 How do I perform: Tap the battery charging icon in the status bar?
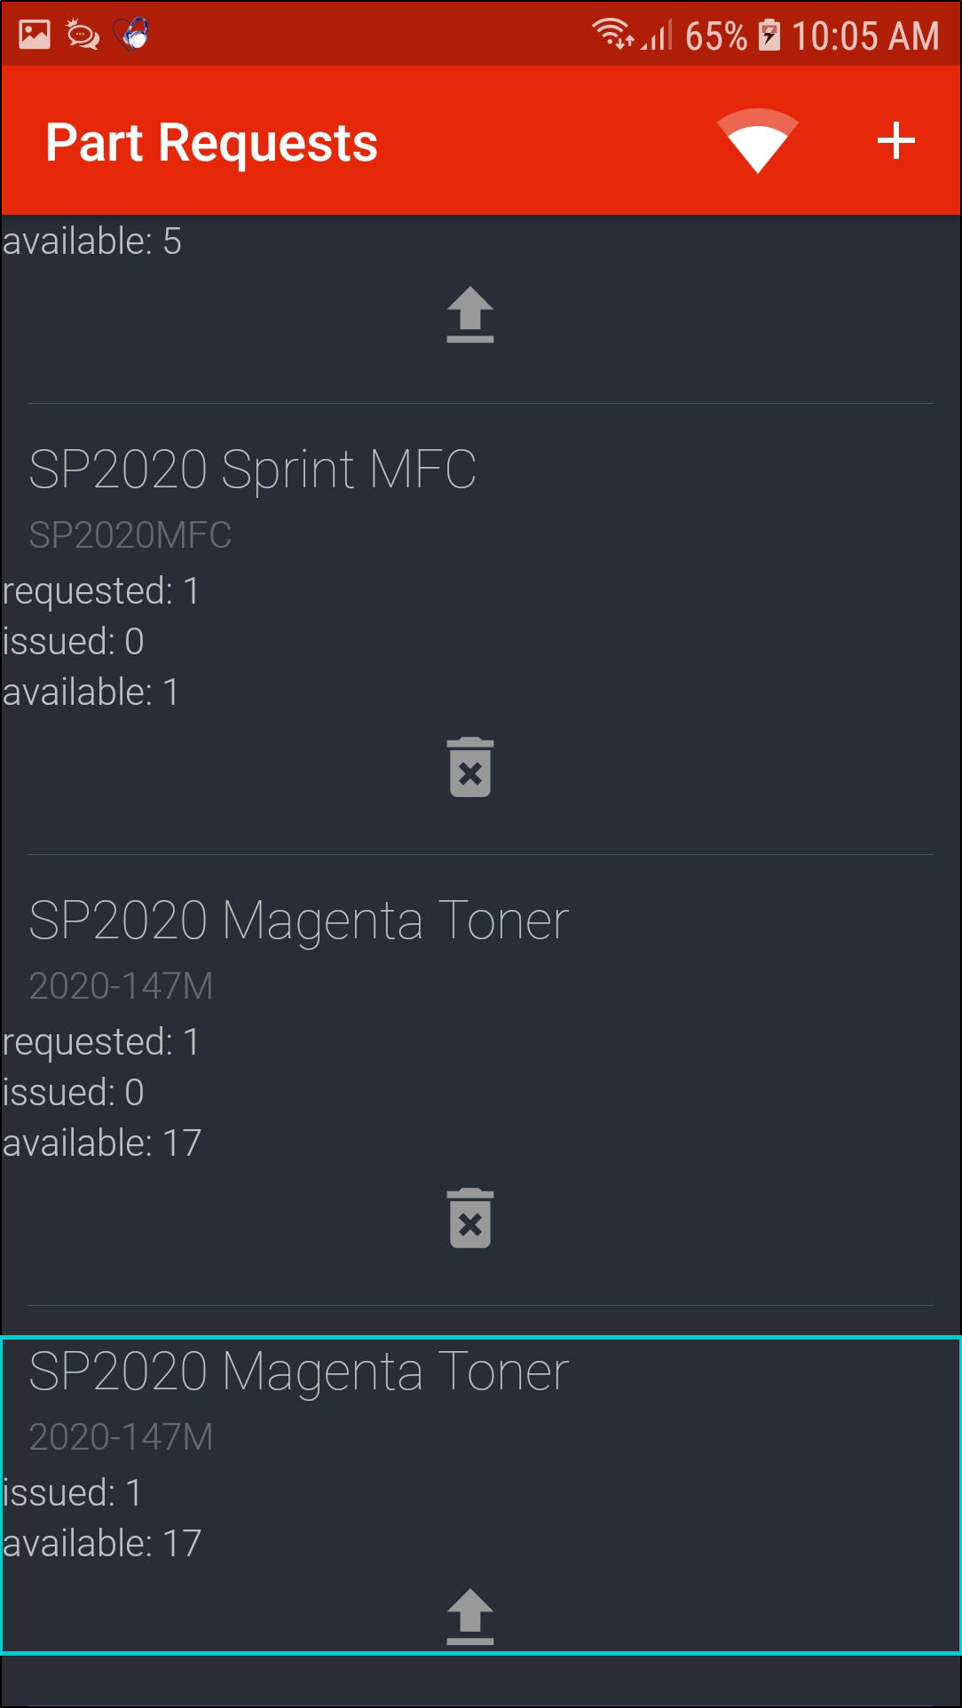pos(769,36)
